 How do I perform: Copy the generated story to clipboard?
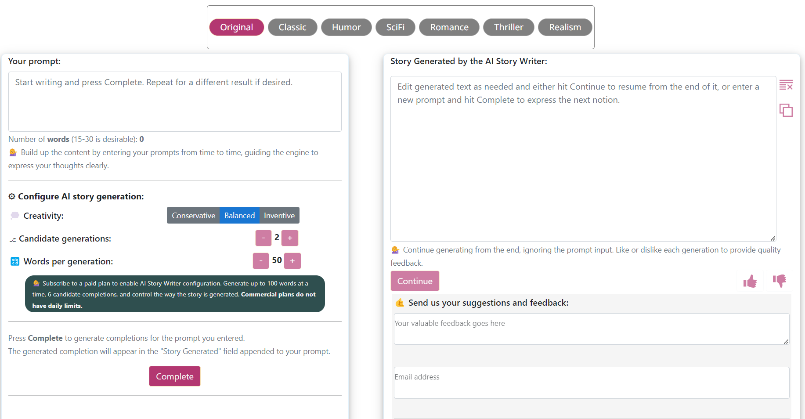point(786,110)
